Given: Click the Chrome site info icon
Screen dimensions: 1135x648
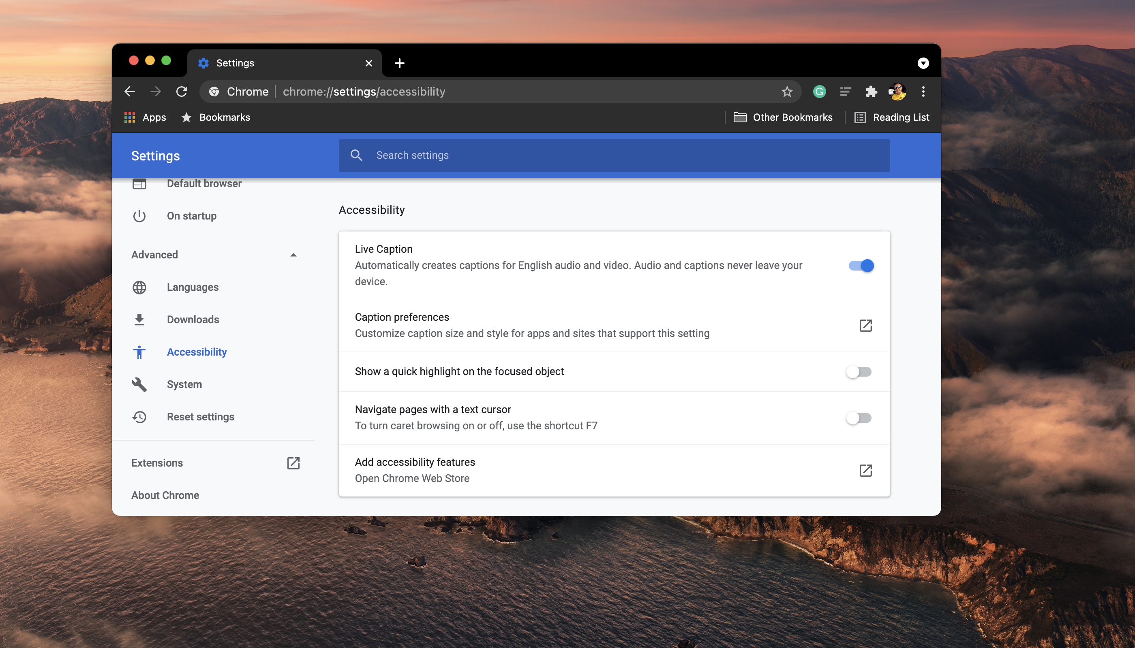Looking at the screenshot, I should (x=214, y=92).
